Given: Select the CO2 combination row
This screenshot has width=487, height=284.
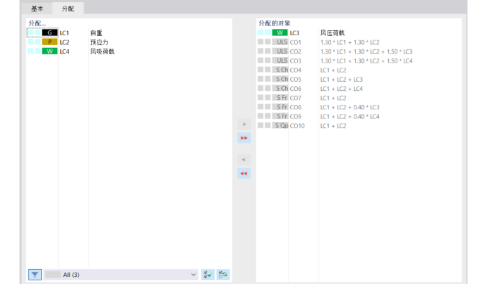Looking at the screenshot, I should click(x=359, y=51).
